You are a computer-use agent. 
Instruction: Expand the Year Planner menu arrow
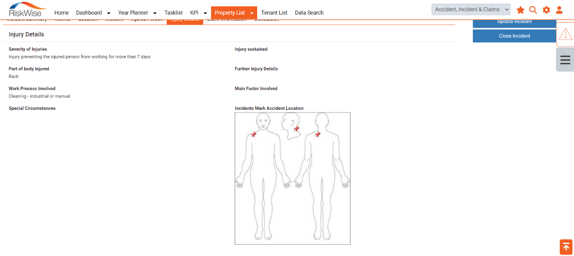tap(155, 13)
